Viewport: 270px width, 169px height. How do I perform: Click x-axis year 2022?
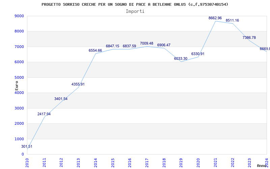tap(233, 163)
